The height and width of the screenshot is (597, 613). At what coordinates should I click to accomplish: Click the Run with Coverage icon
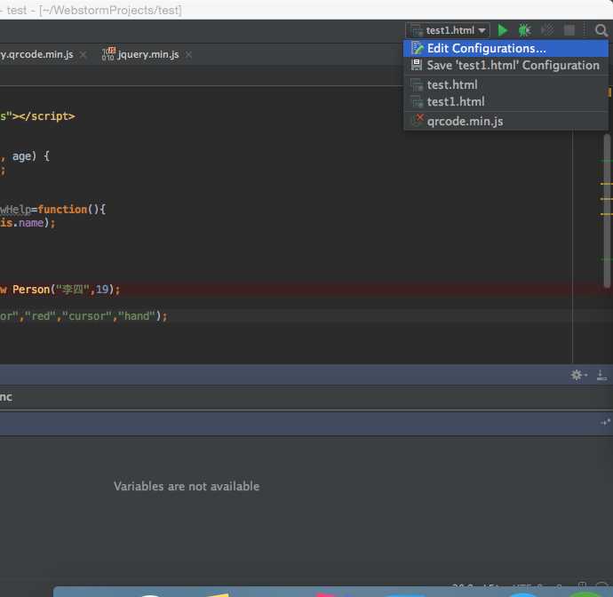pos(547,30)
